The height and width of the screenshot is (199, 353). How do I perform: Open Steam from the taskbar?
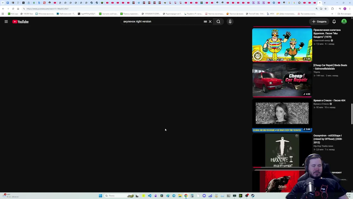point(253,196)
